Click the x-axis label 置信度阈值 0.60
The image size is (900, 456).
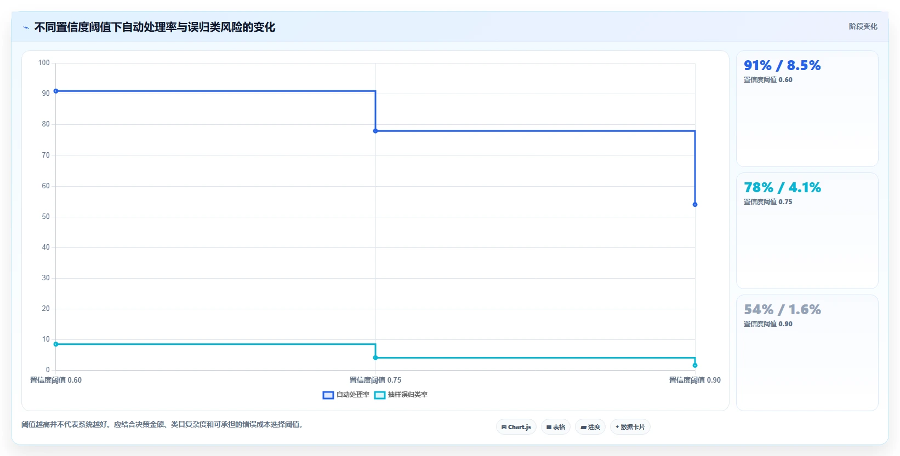click(56, 380)
